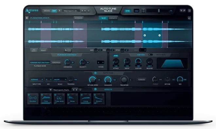Select the Slice mode tab

[x=104, y=18]
